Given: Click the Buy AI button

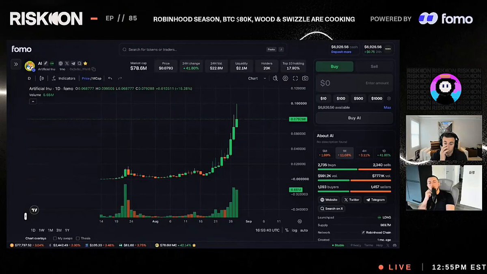Looking at the screenshot, I should pos(354,118).
